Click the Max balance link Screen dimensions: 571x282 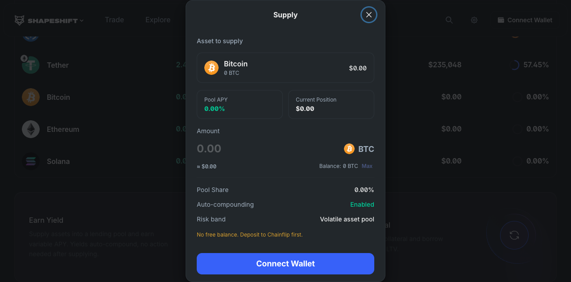367,166
